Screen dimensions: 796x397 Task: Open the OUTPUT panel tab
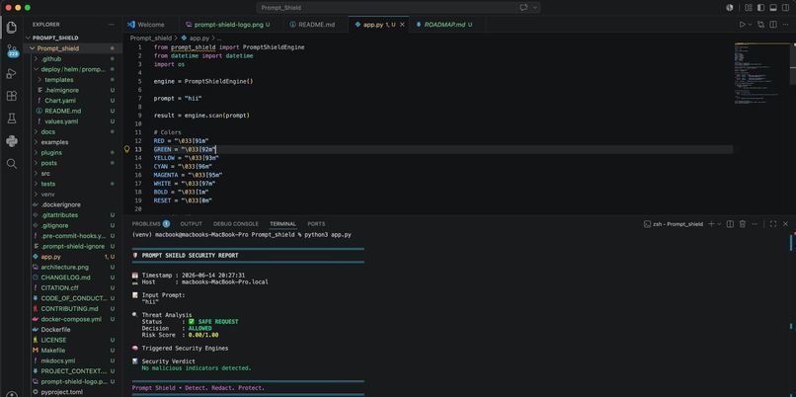pos(191,224)
